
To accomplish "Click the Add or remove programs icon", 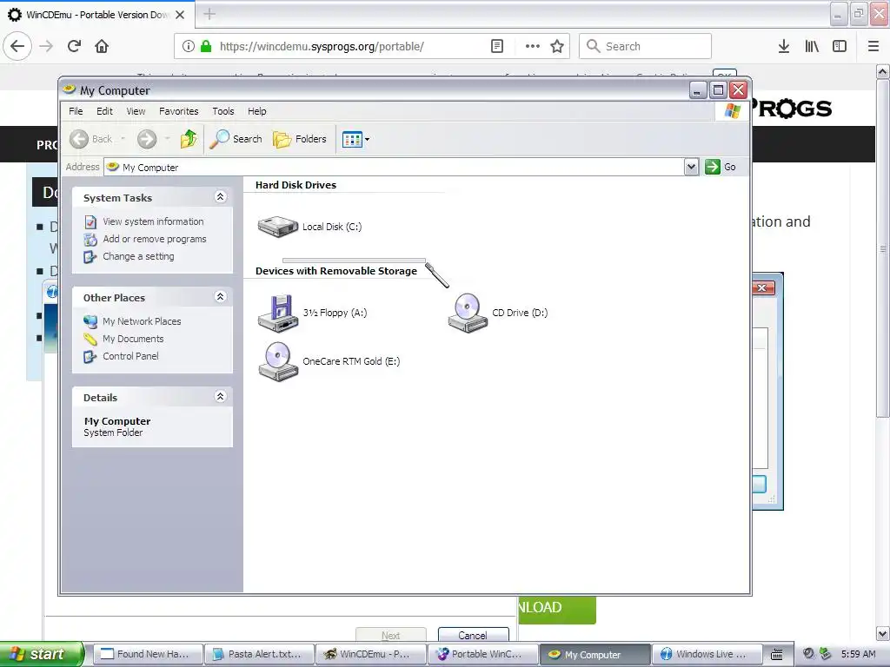I will click(90, 240).
